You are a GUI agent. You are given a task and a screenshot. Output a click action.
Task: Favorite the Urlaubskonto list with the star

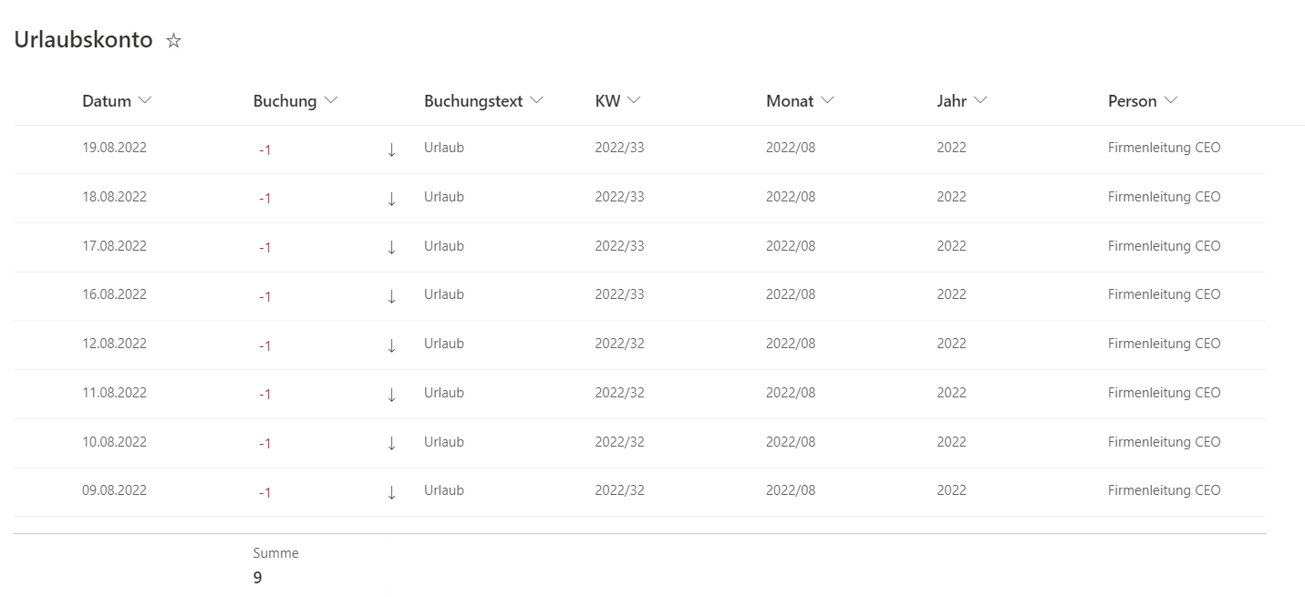(x=173, y=41)
